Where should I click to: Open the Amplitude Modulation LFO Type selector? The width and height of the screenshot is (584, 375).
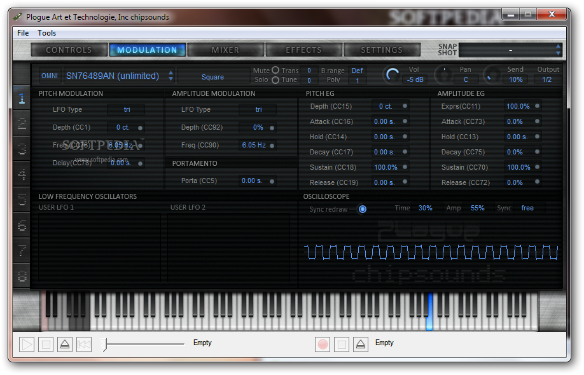point(258,109)
